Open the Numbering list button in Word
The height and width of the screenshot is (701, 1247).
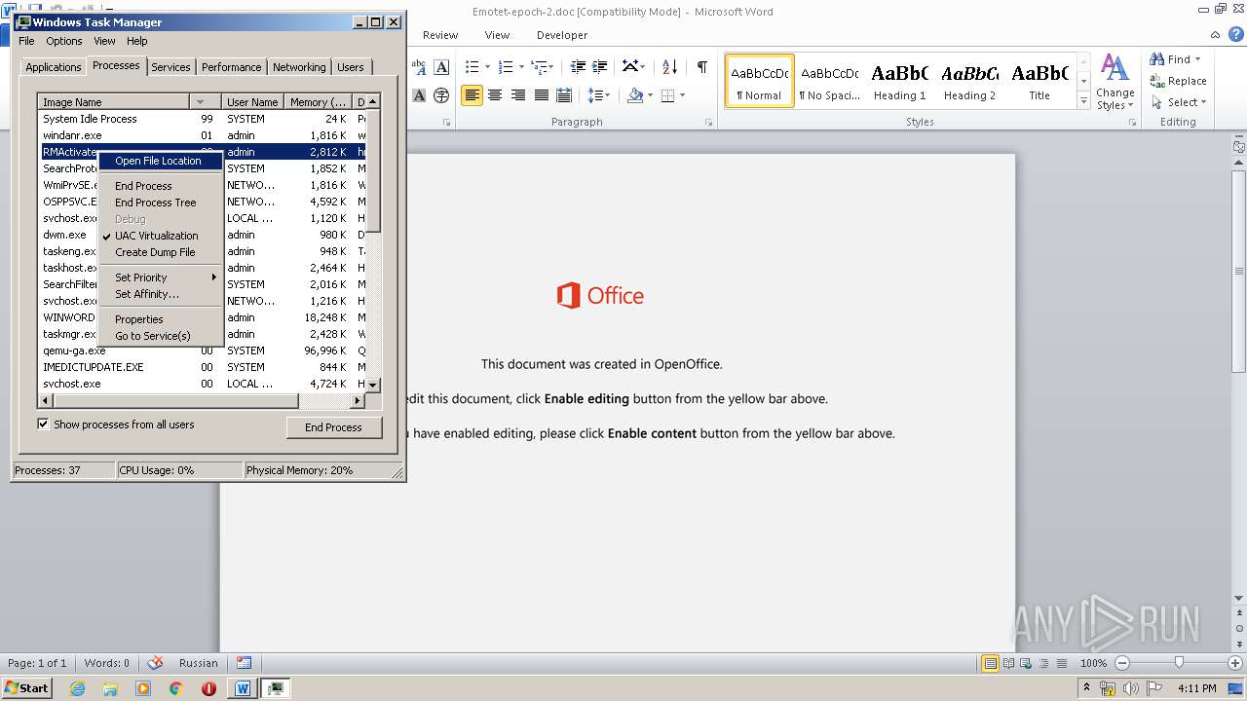(x=506, y=66)
